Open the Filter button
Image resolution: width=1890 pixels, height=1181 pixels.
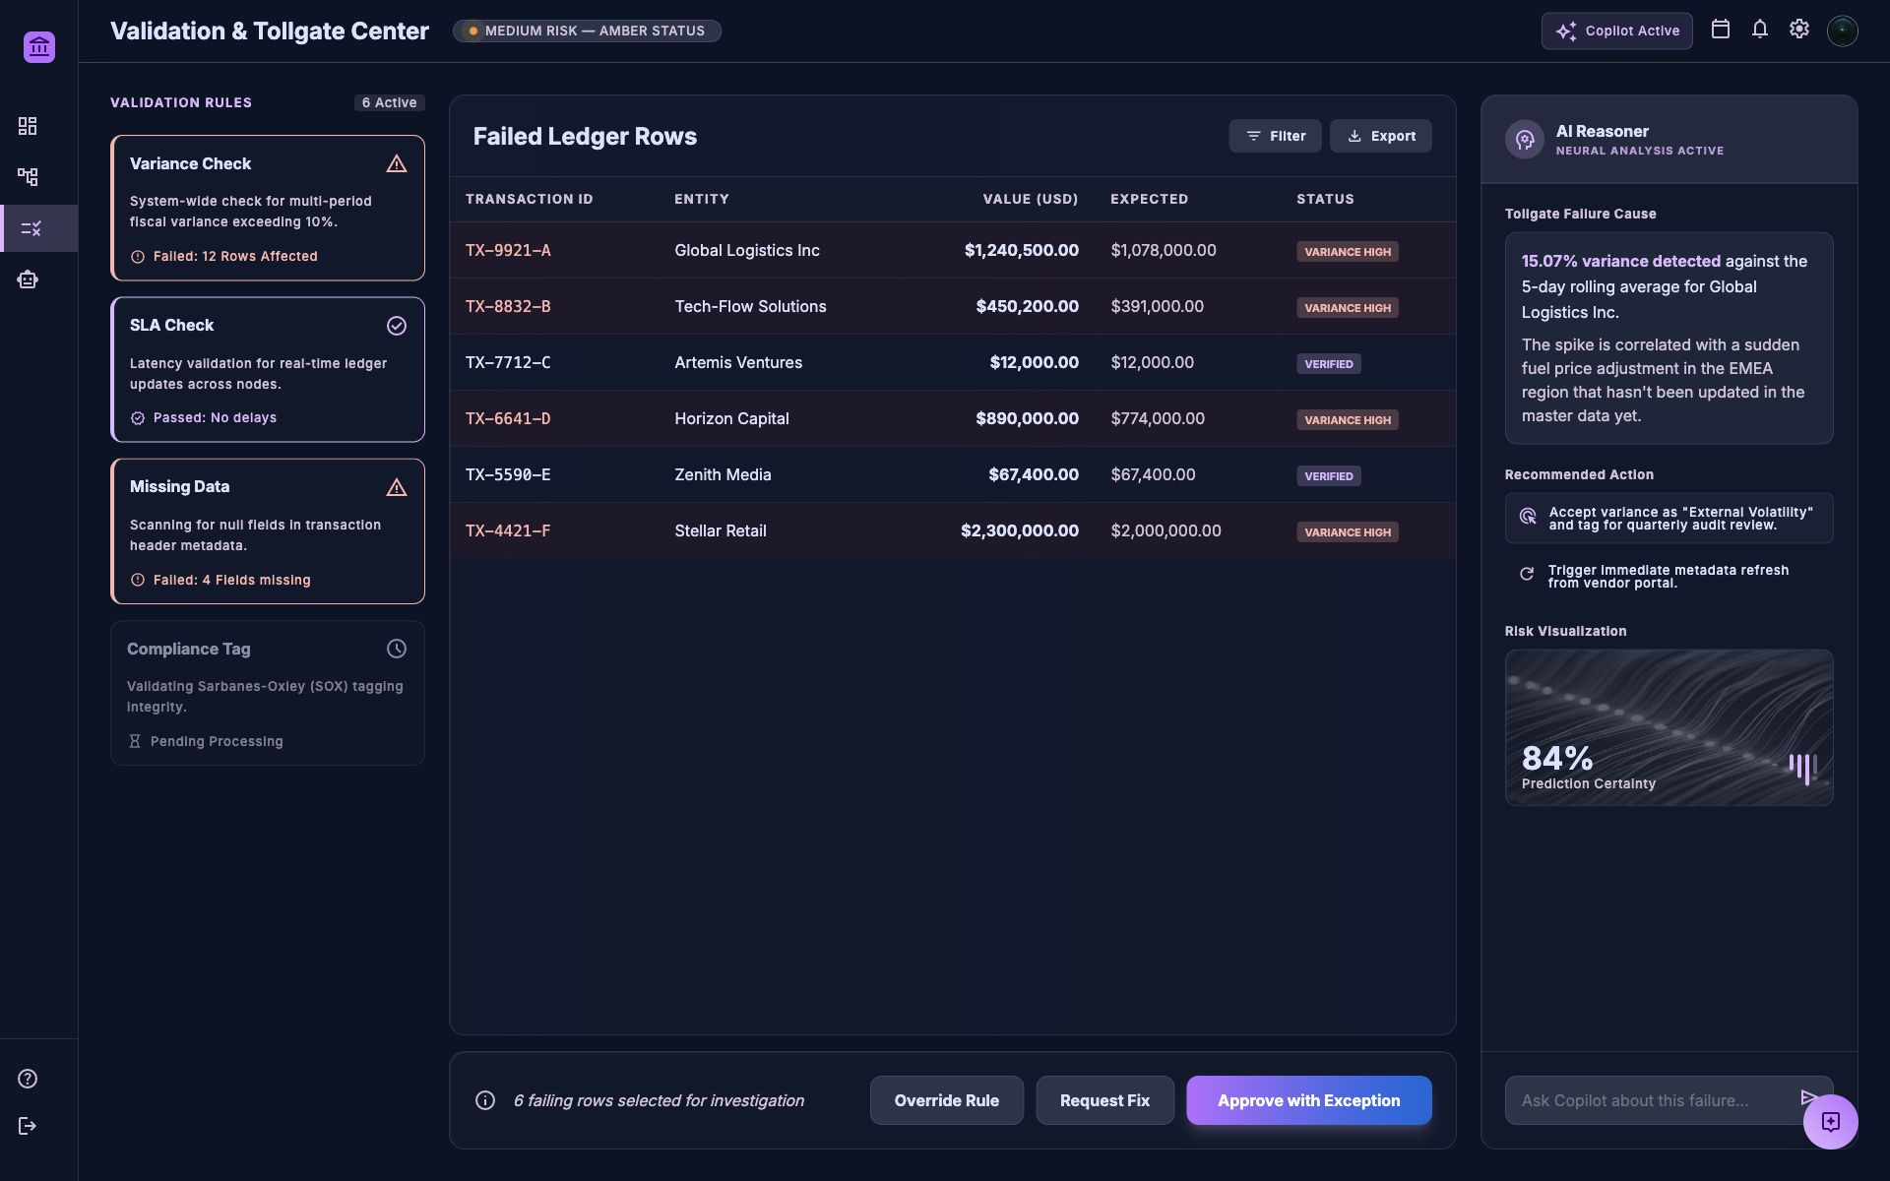(1275, 136)
